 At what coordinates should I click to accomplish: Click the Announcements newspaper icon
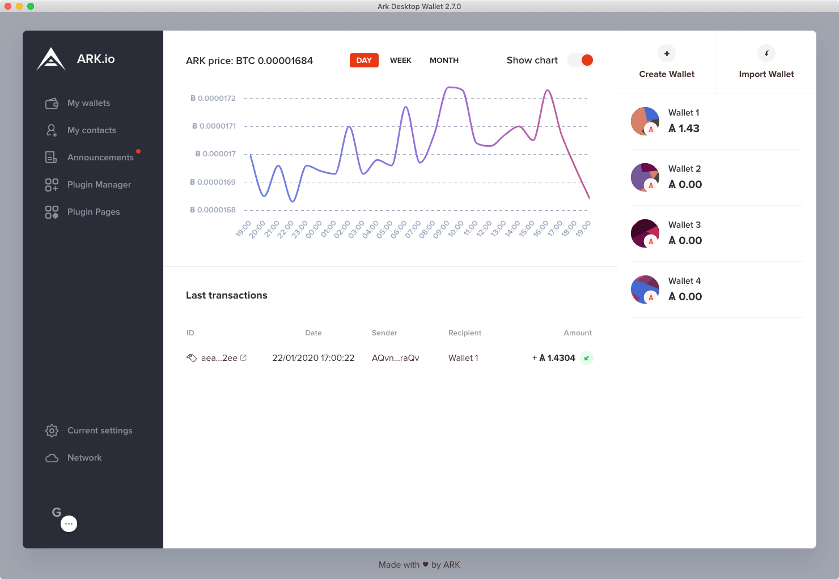(51, 157)
